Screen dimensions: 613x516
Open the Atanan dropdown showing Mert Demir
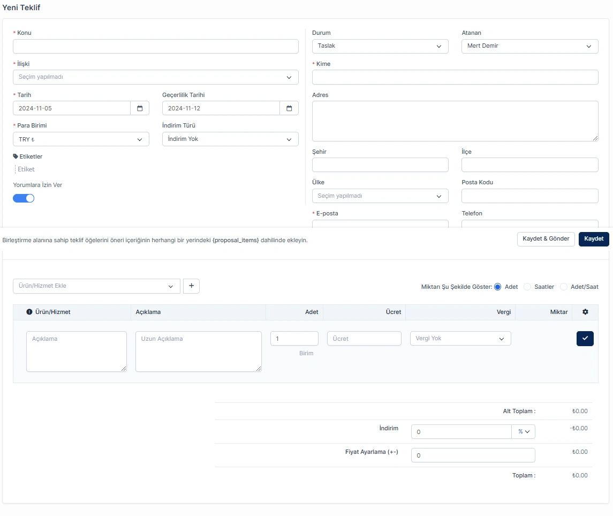(x=529, y=46)
